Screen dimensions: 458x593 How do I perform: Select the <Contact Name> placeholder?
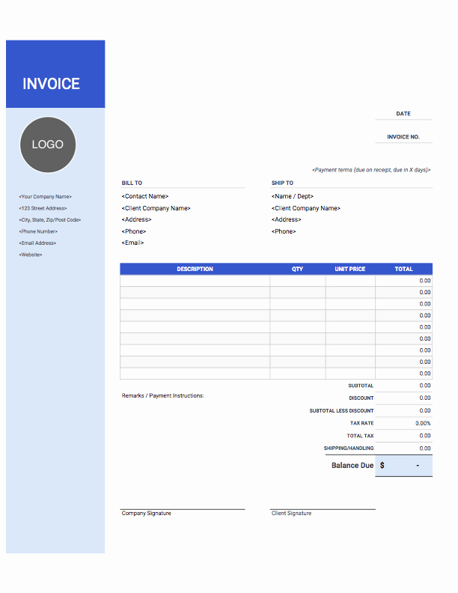[145, 196]
